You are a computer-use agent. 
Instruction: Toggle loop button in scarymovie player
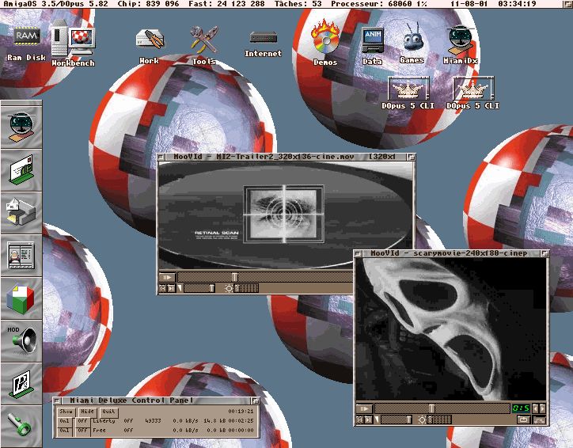coord(523,420)
